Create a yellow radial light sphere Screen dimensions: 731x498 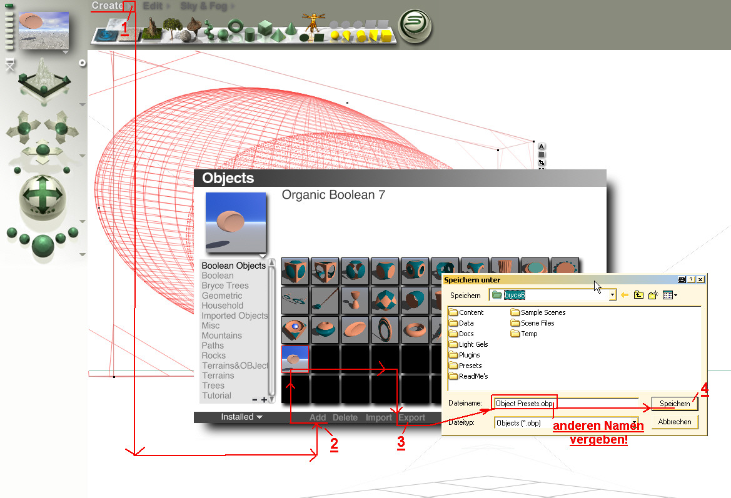point(335,36)
